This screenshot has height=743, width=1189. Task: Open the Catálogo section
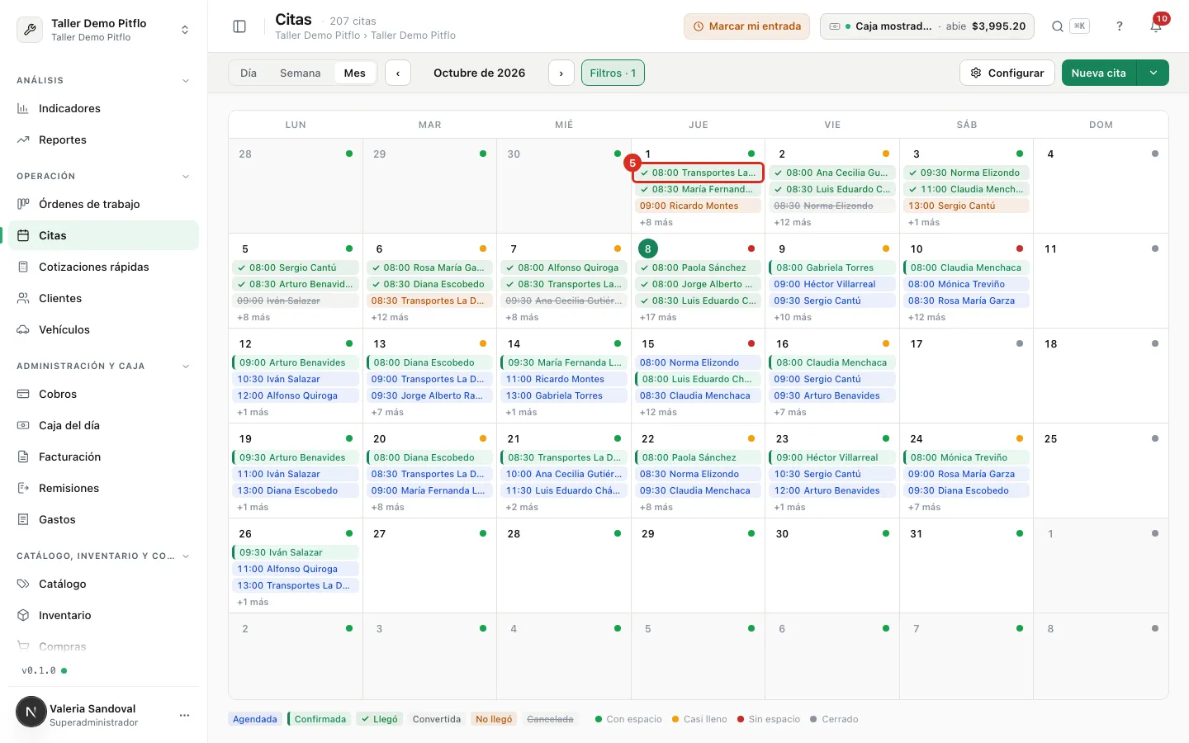pos(103,584)
